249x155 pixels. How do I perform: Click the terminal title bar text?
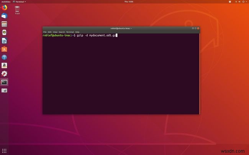[121, 29]
